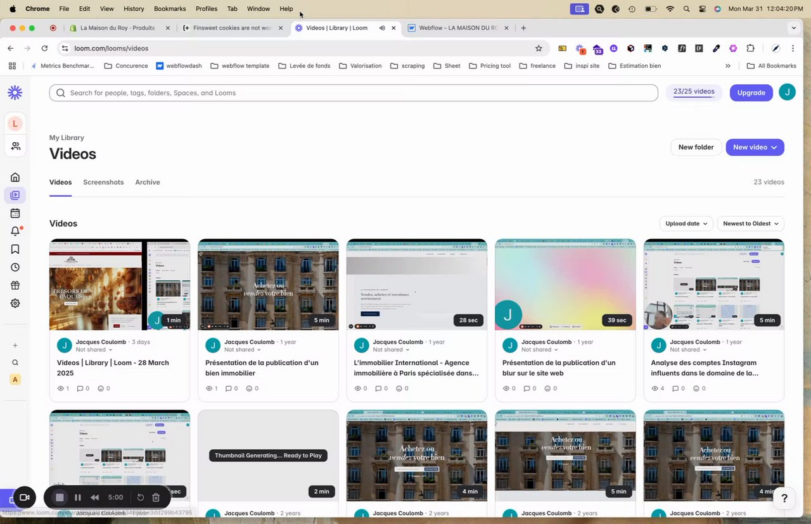Switch to the Screenshots tab
Screen dimensions: 811x524
click(103, 182)
